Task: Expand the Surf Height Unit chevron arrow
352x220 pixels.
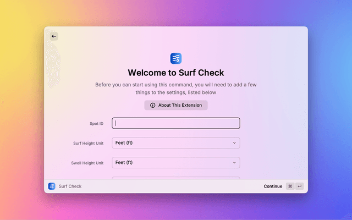Action: tap(234, 143)
